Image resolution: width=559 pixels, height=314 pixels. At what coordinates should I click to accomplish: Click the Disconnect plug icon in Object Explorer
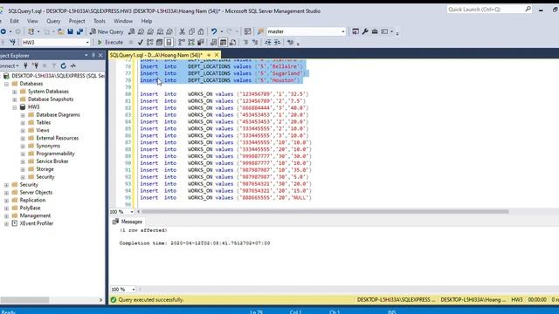tap(35, 66)
